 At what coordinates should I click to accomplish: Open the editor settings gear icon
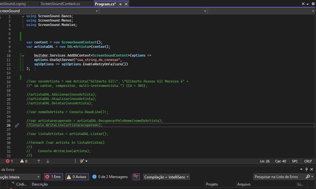[313, 4]
